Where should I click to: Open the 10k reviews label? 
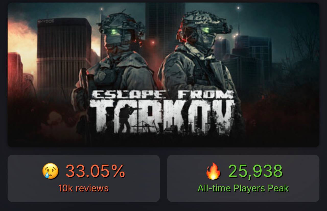pyautogui.click(x=84, y=188)
